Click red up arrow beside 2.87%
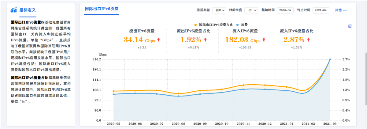 point(308,40)
